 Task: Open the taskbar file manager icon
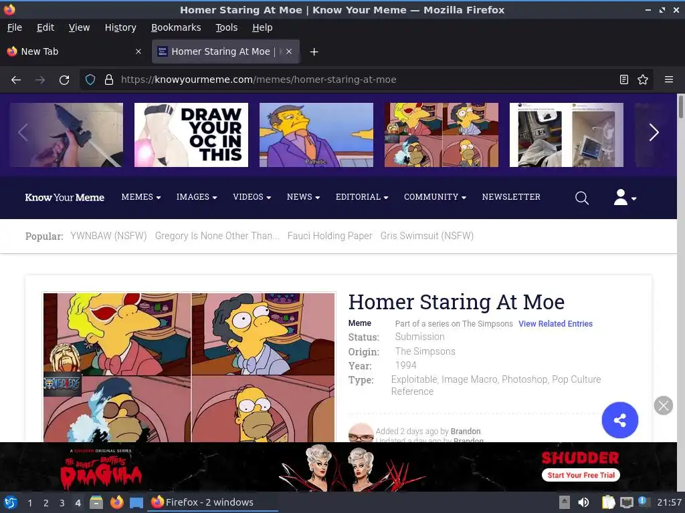click(96, 502)
